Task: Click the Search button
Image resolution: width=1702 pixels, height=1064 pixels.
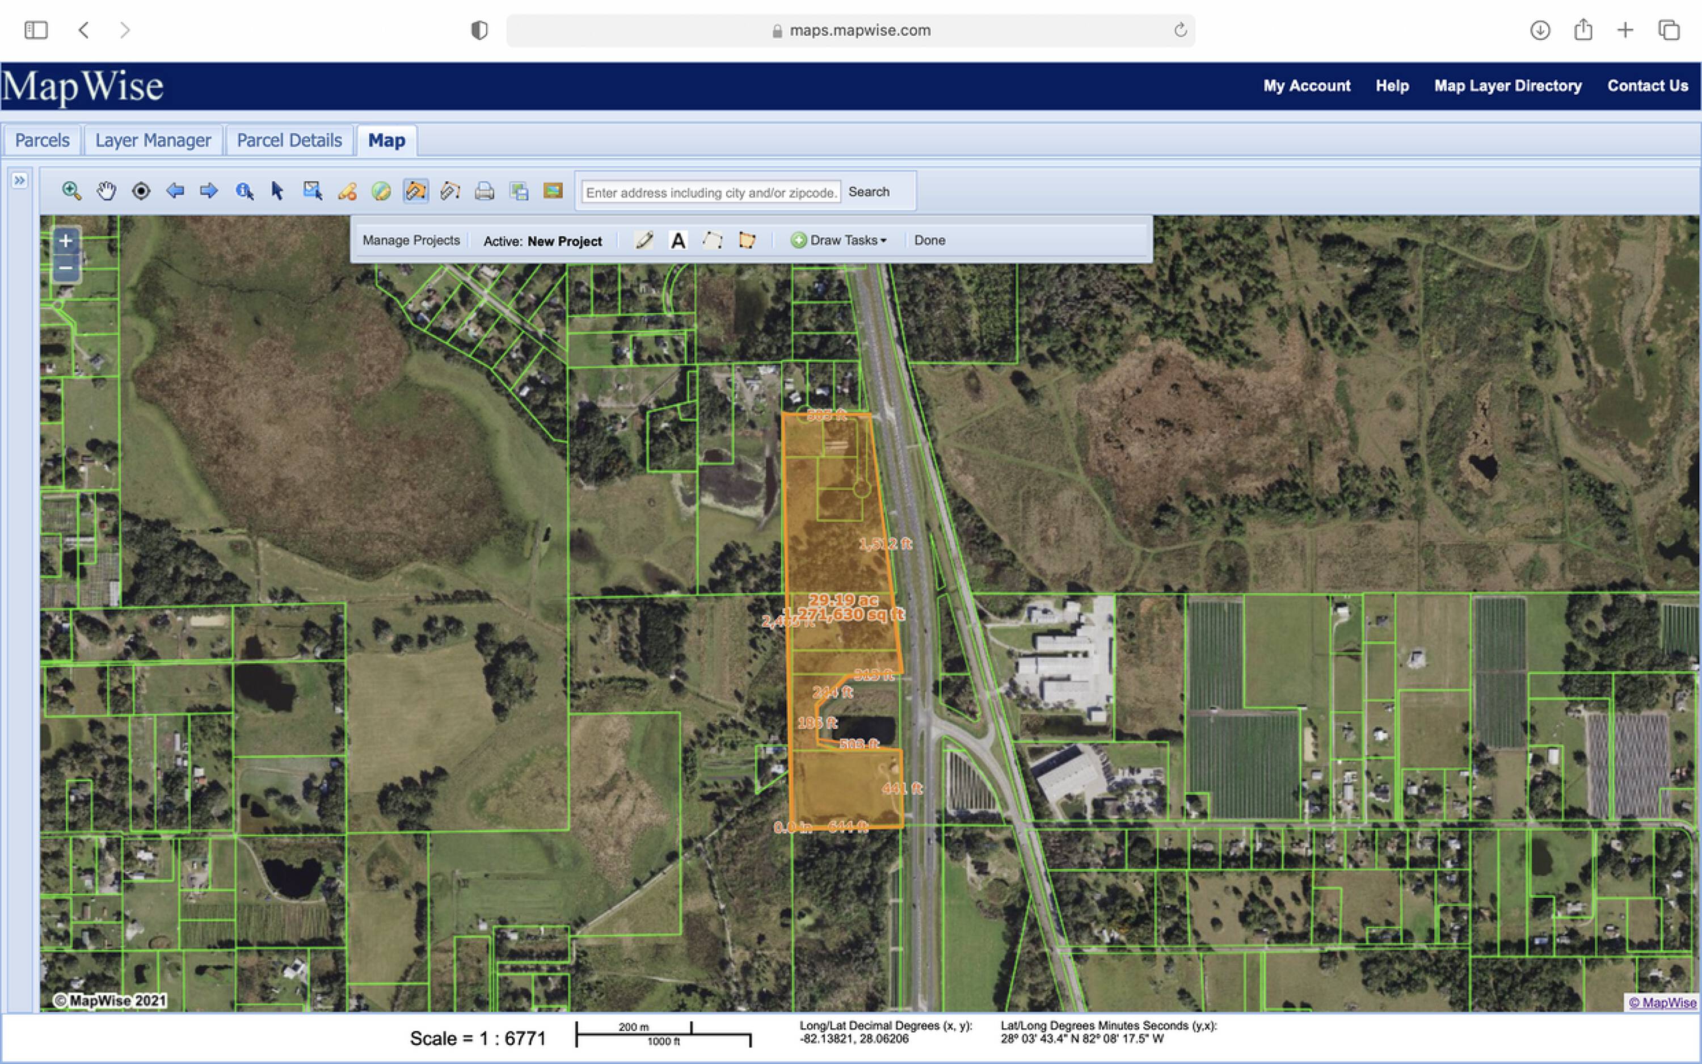Action: coord(868,192)
